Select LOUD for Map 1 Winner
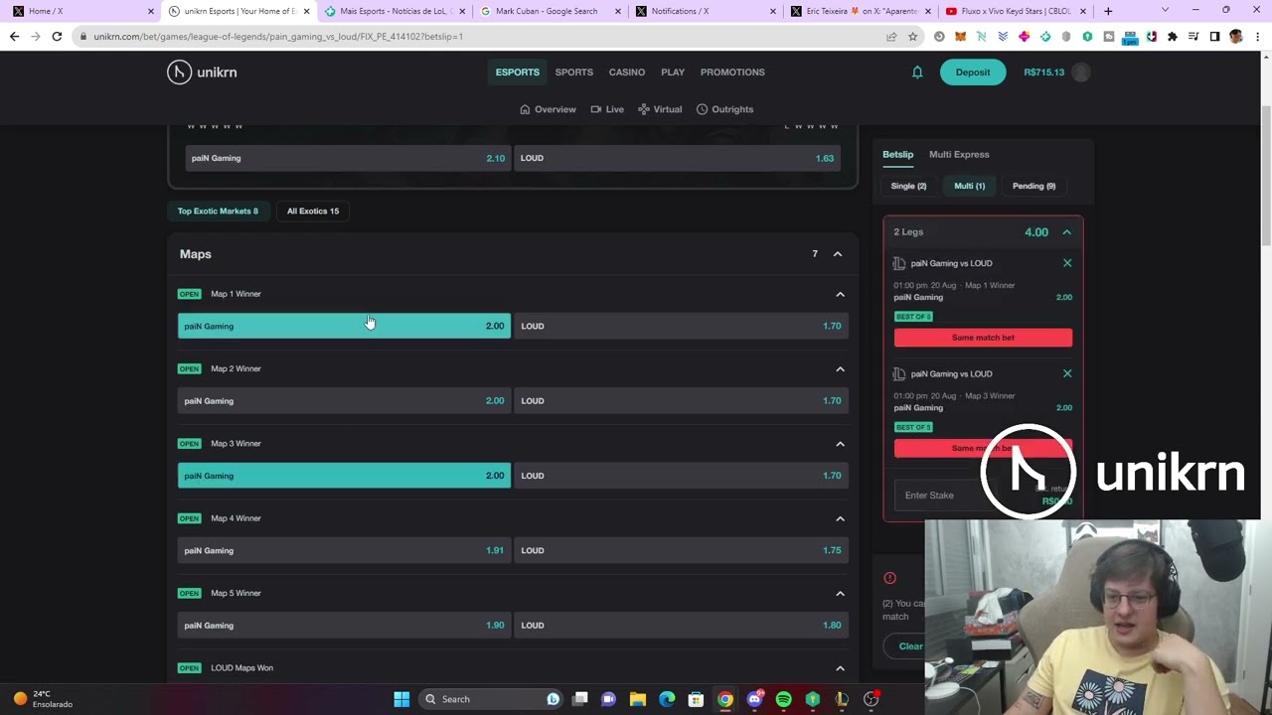Image resolution: width=1272 pixels, height=715 pixels. coord(681,326)
